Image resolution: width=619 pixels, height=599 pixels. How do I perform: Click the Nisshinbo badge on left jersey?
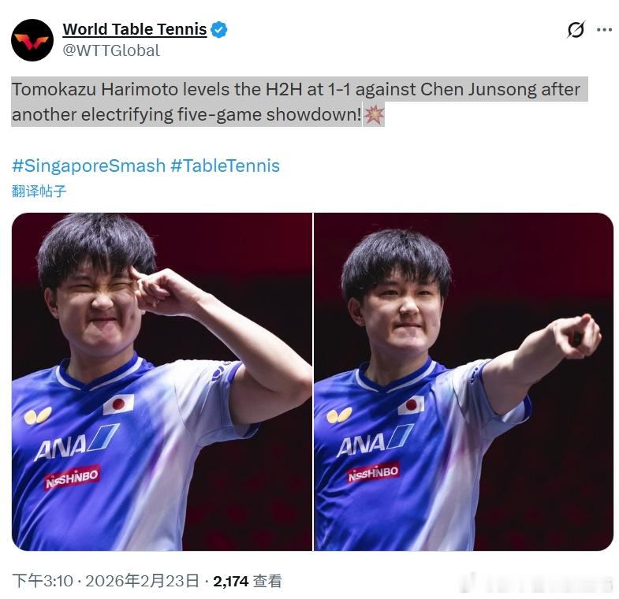(73, 478)
